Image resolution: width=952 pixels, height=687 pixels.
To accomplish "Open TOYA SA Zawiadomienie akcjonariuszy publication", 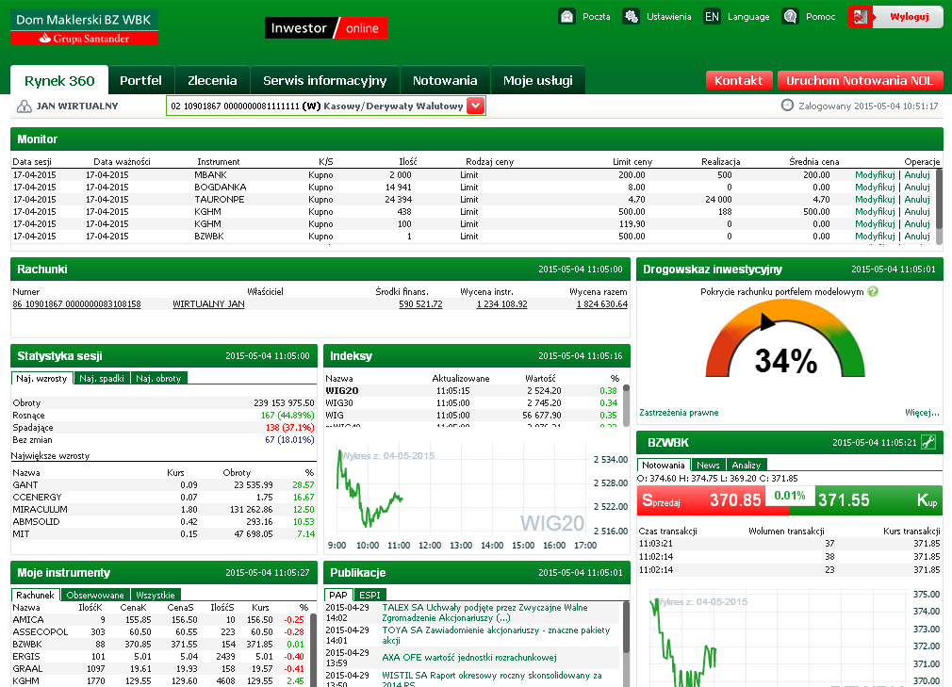I will tap(496, 635).
